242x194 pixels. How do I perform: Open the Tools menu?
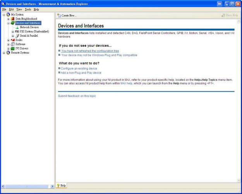28,9
